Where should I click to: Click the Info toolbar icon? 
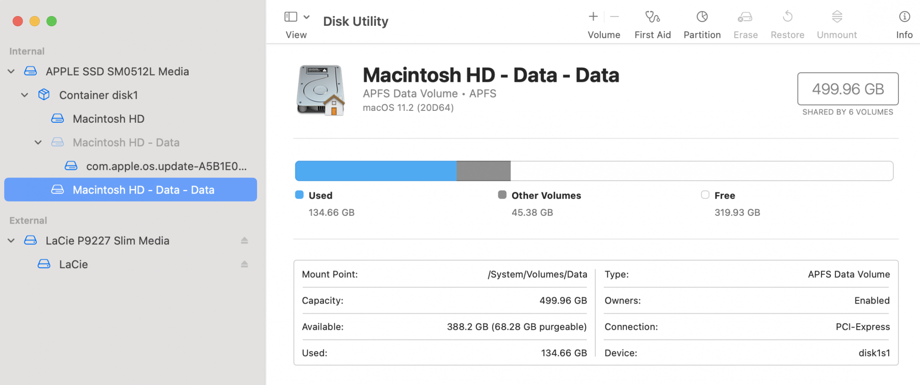pyautogui.click(x=904, y=17)
